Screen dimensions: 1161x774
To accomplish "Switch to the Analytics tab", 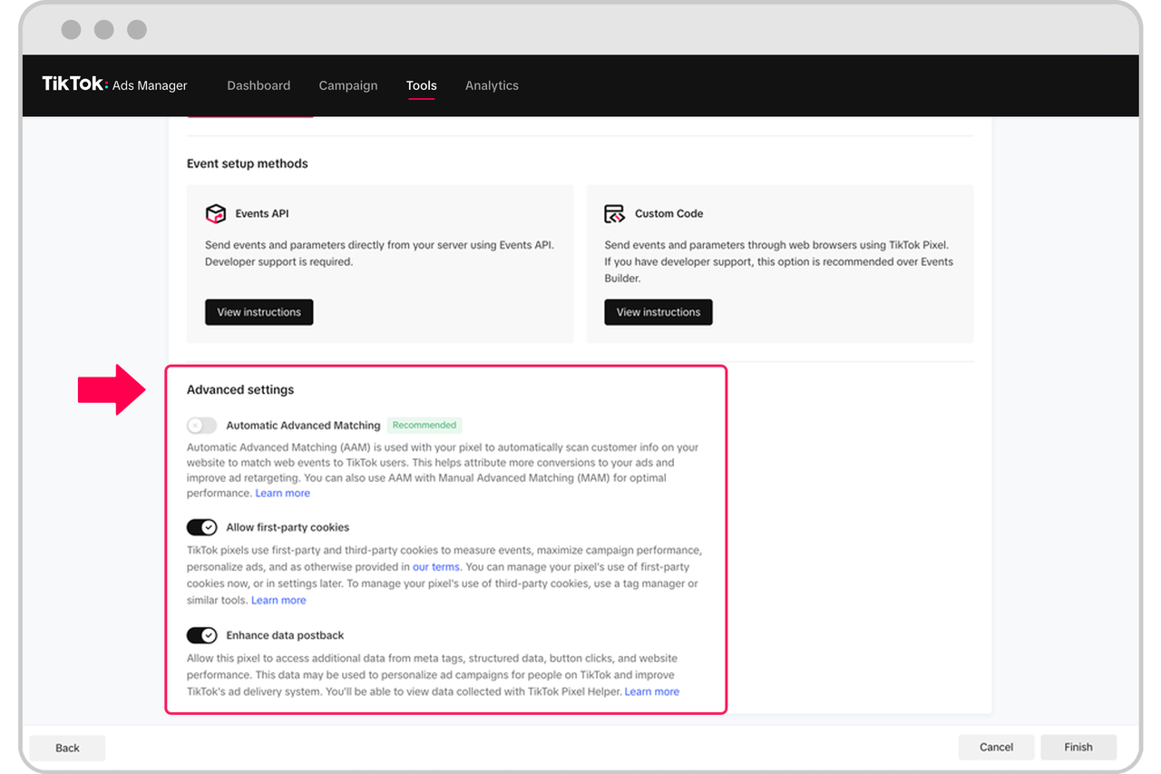I will point(492,85).
